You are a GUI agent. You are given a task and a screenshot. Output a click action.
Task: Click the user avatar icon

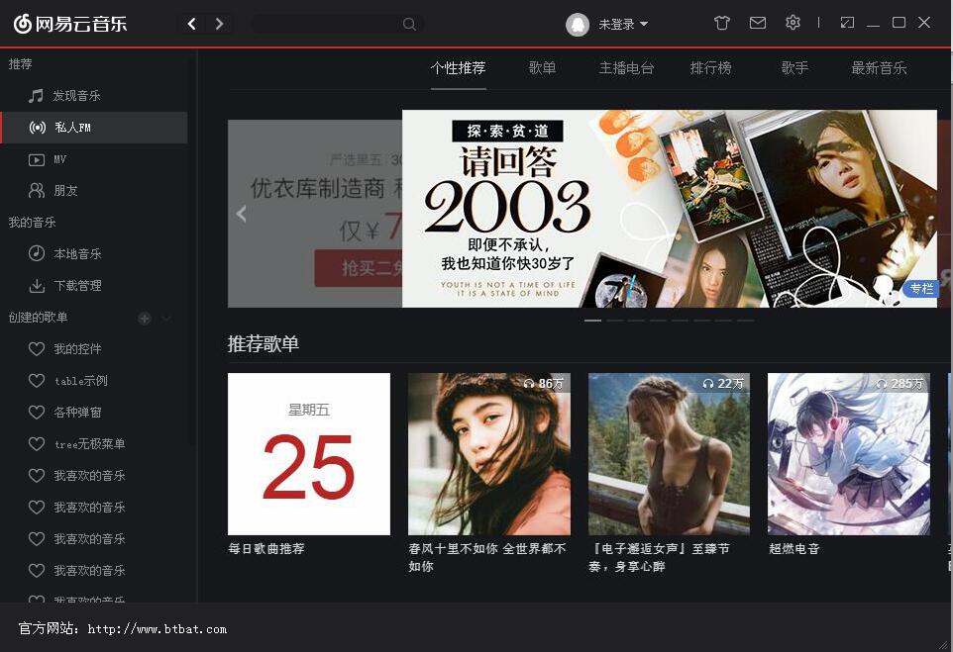pyautogui.click(x=578, y=25)
